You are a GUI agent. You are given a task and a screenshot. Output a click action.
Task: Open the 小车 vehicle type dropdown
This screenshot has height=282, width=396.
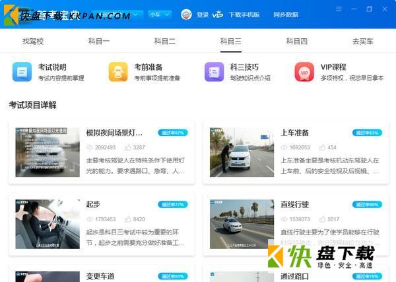coord(159,15)
